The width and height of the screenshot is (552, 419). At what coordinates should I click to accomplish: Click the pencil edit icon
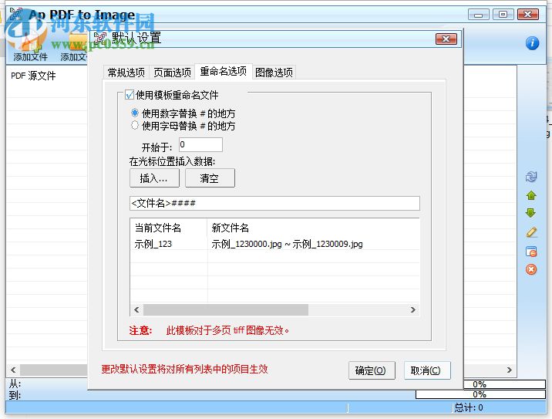coord(531,231)
